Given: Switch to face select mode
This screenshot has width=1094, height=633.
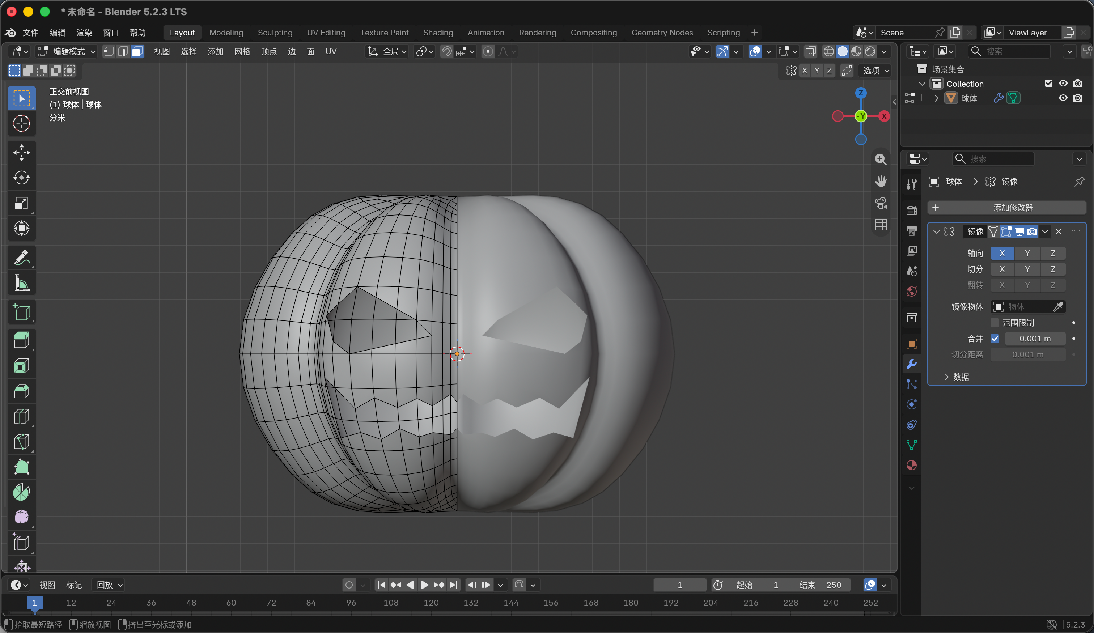Looking at the screenshot, I should pos(137,52).
